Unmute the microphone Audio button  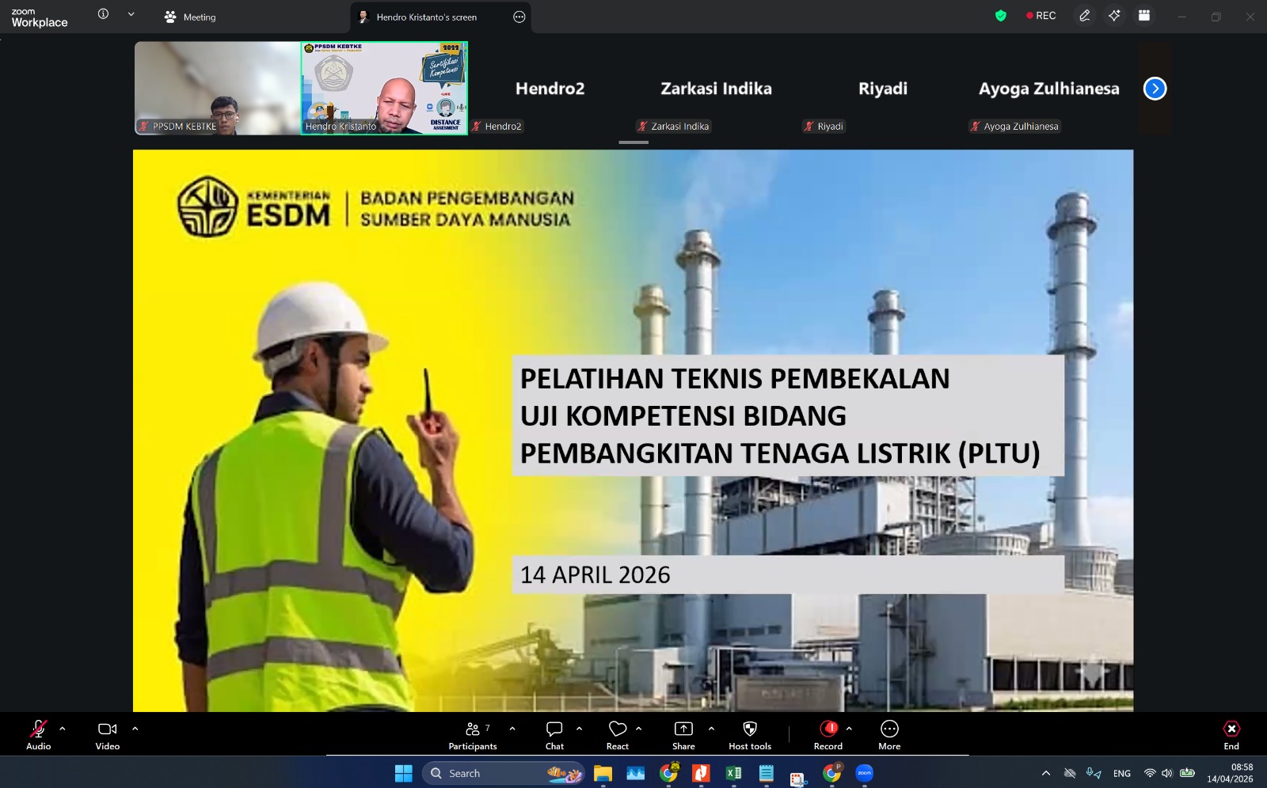(38, 735)
